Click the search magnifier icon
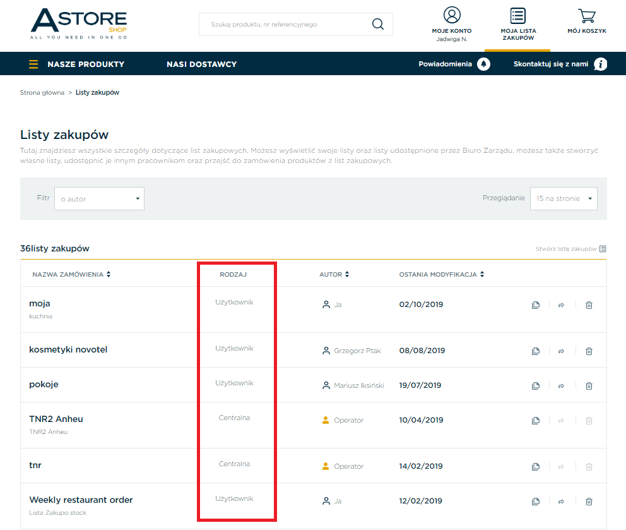Screen dimensions: 626x530 (x=377, y=24)
